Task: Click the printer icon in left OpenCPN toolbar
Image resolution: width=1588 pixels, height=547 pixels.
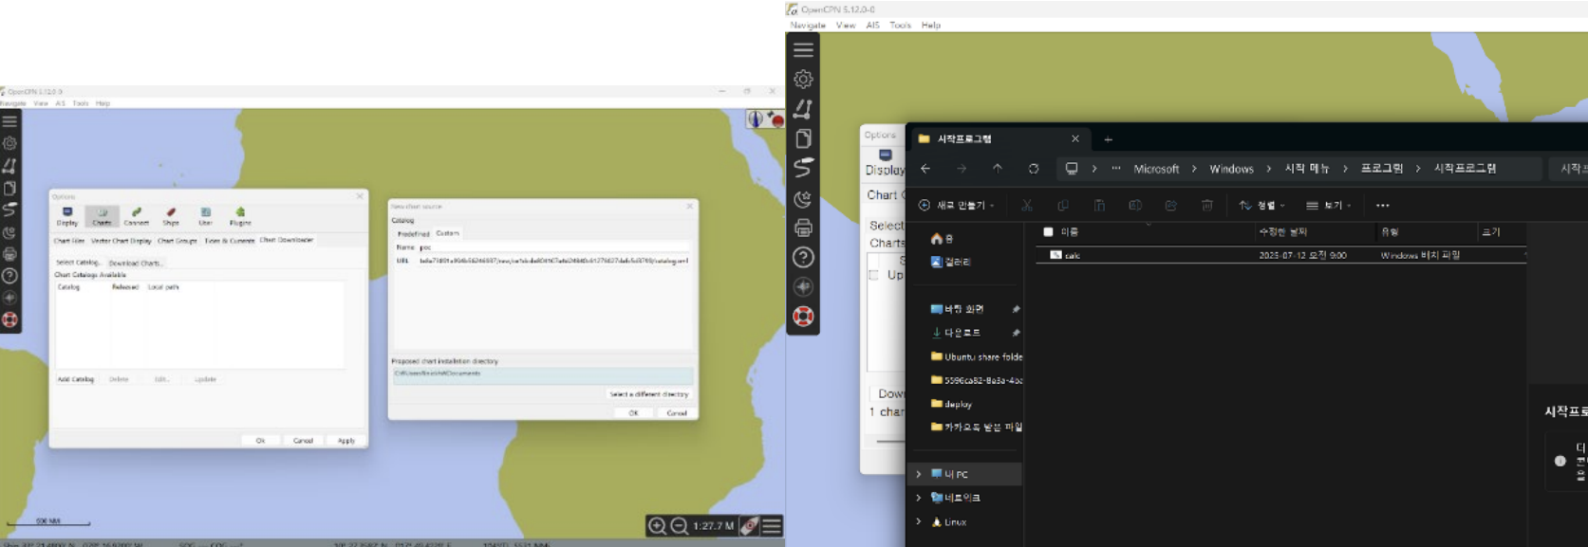Action: (x=9, y=254)
